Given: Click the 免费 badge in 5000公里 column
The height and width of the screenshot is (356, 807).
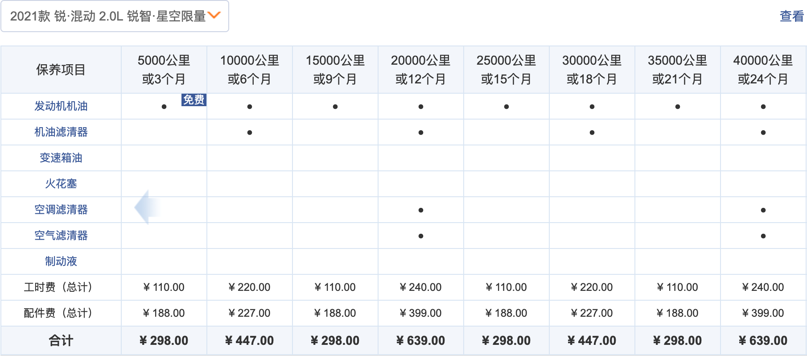Looking at the screenshot, I should (194, 99).
